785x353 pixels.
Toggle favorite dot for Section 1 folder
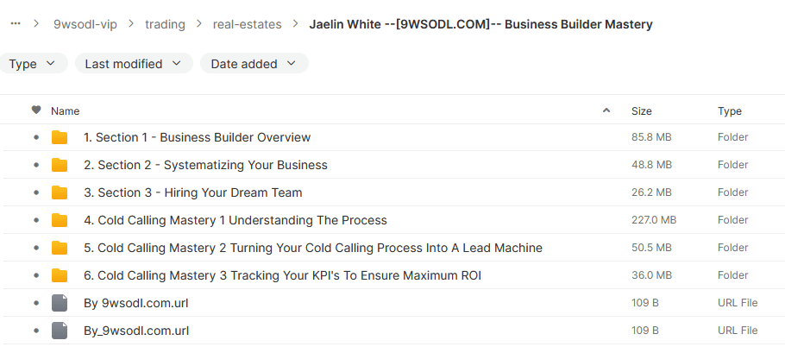(x=36, y=137)
